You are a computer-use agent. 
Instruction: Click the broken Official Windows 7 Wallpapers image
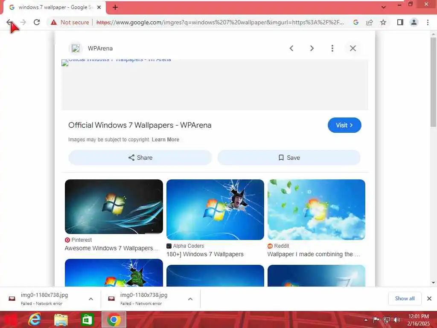pyautogui.click(x=215, y=85)
